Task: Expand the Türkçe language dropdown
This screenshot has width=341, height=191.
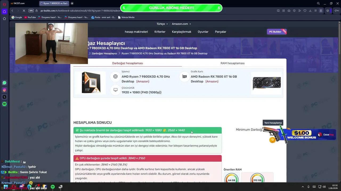Action: (x=162, y=24)
